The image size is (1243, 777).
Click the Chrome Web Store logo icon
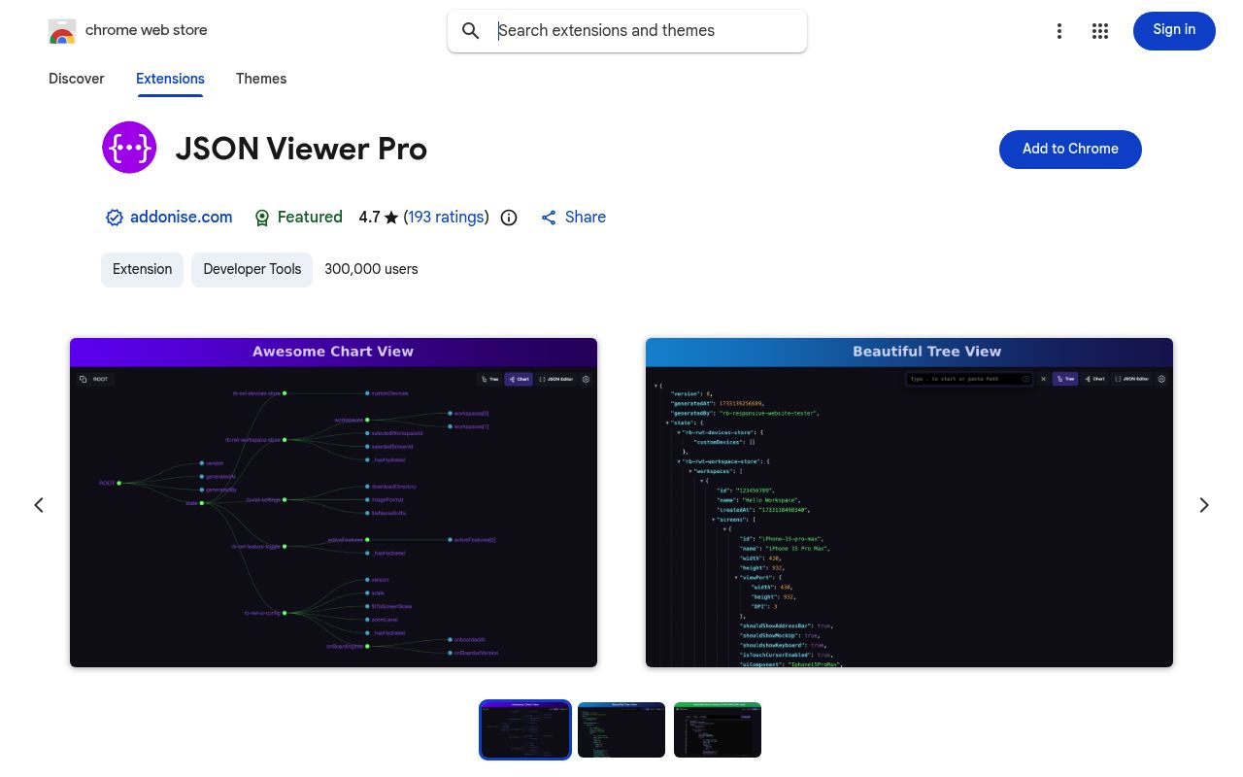coord(62,30)
